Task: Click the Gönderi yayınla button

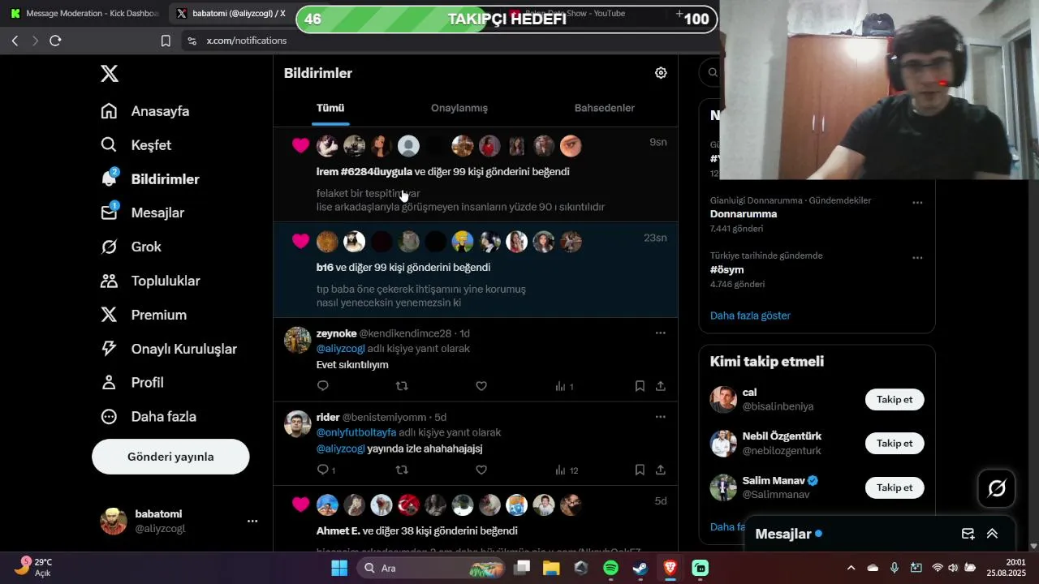Action: 170,457
